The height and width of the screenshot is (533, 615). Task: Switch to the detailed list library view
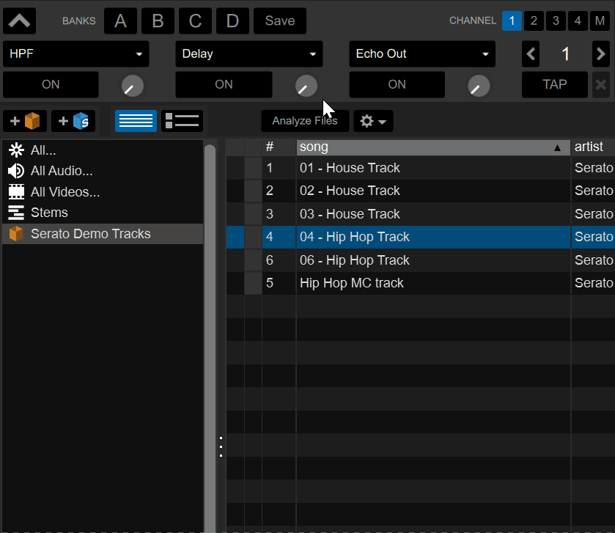182,120
